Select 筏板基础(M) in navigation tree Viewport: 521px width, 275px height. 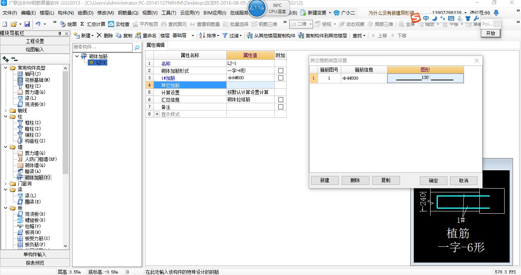coord(34,80)
